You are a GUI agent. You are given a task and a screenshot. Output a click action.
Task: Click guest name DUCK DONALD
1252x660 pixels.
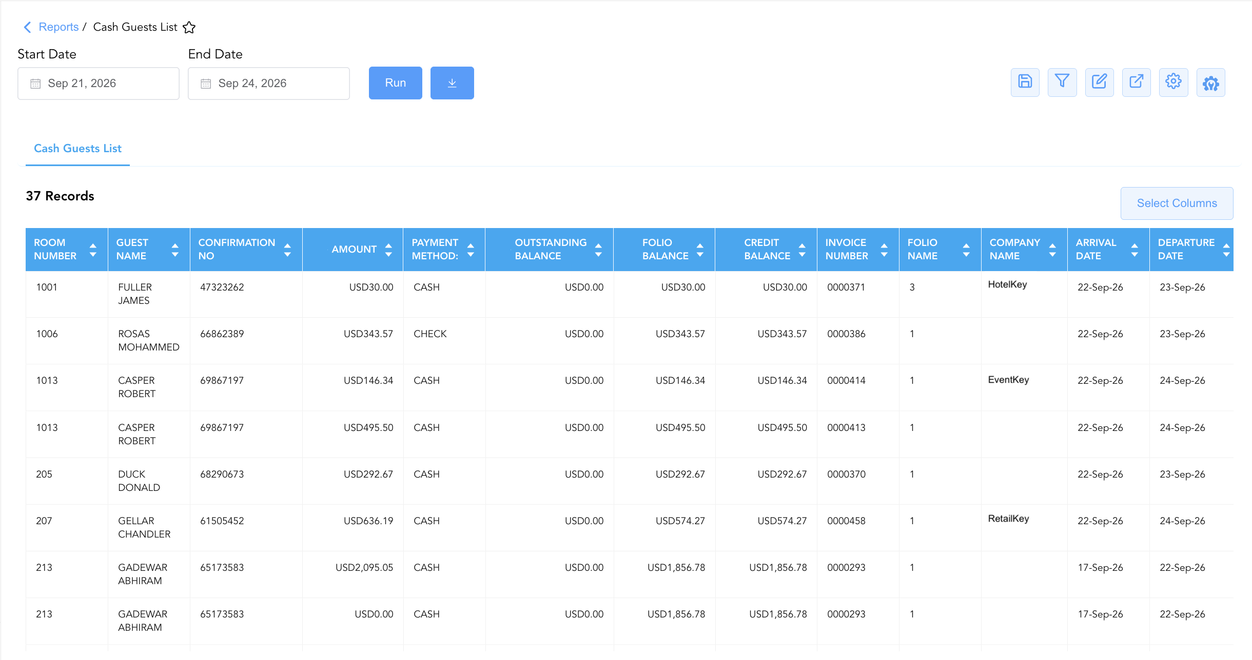pos(139,481)
